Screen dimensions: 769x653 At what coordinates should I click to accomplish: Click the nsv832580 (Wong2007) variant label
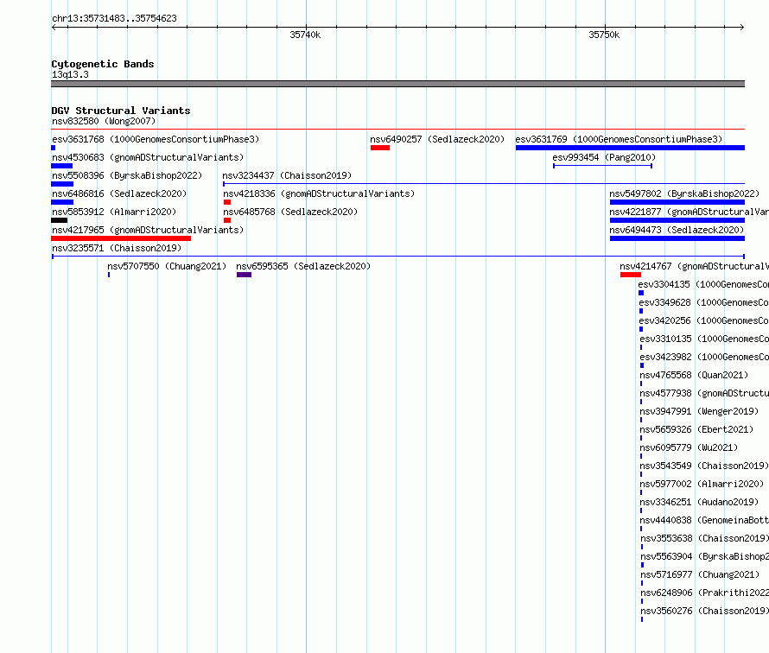(x=104, y=121)
